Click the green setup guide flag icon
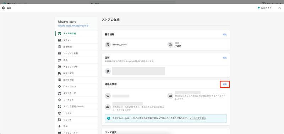Screen dimensions: 284x134 [259, 8]
